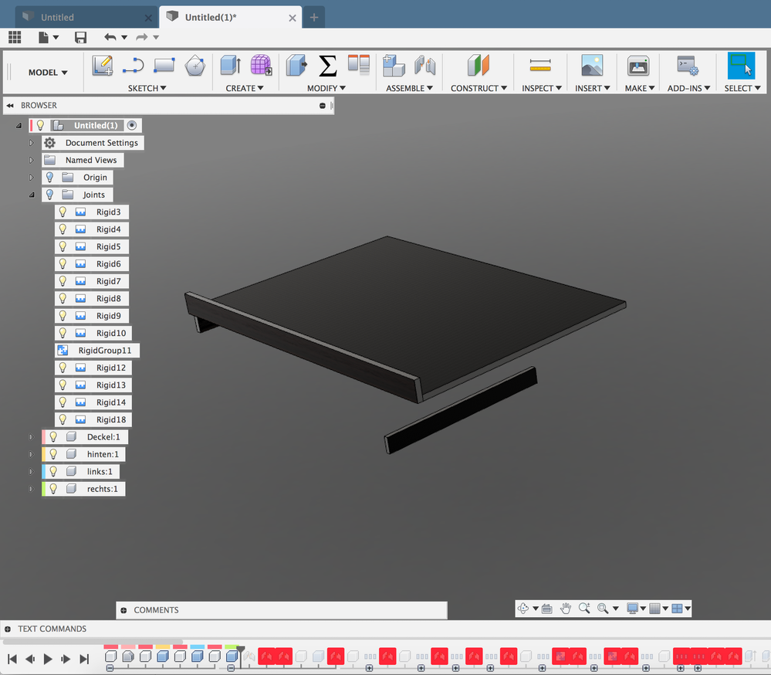Screen dimensions: 771x675
Task: Click the Offset Plane construct icon
Action: (478, 66)
